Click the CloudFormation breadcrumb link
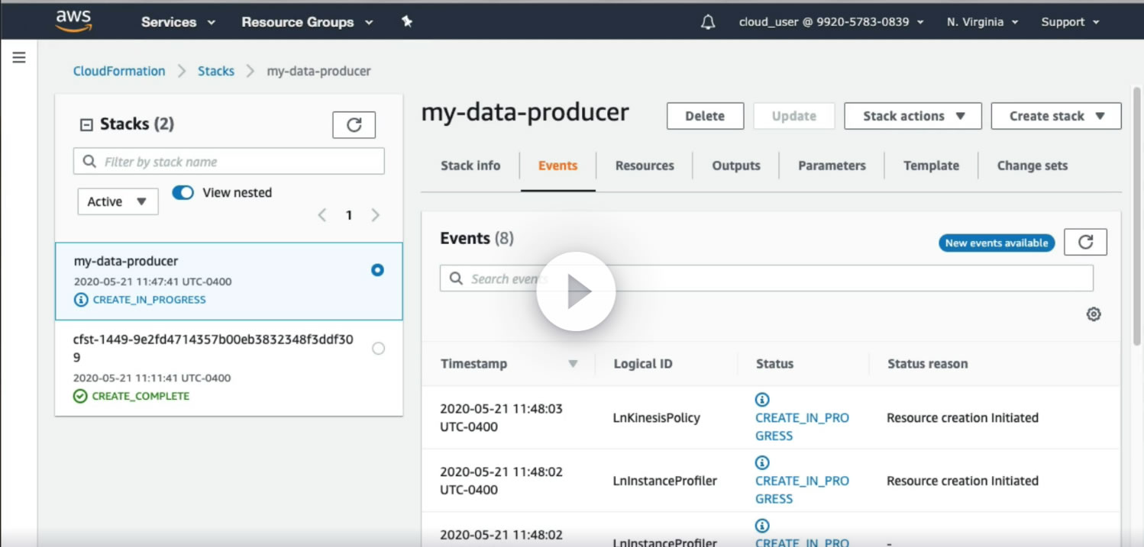Viewport: 1144px width, 547px height. point(119,71)
